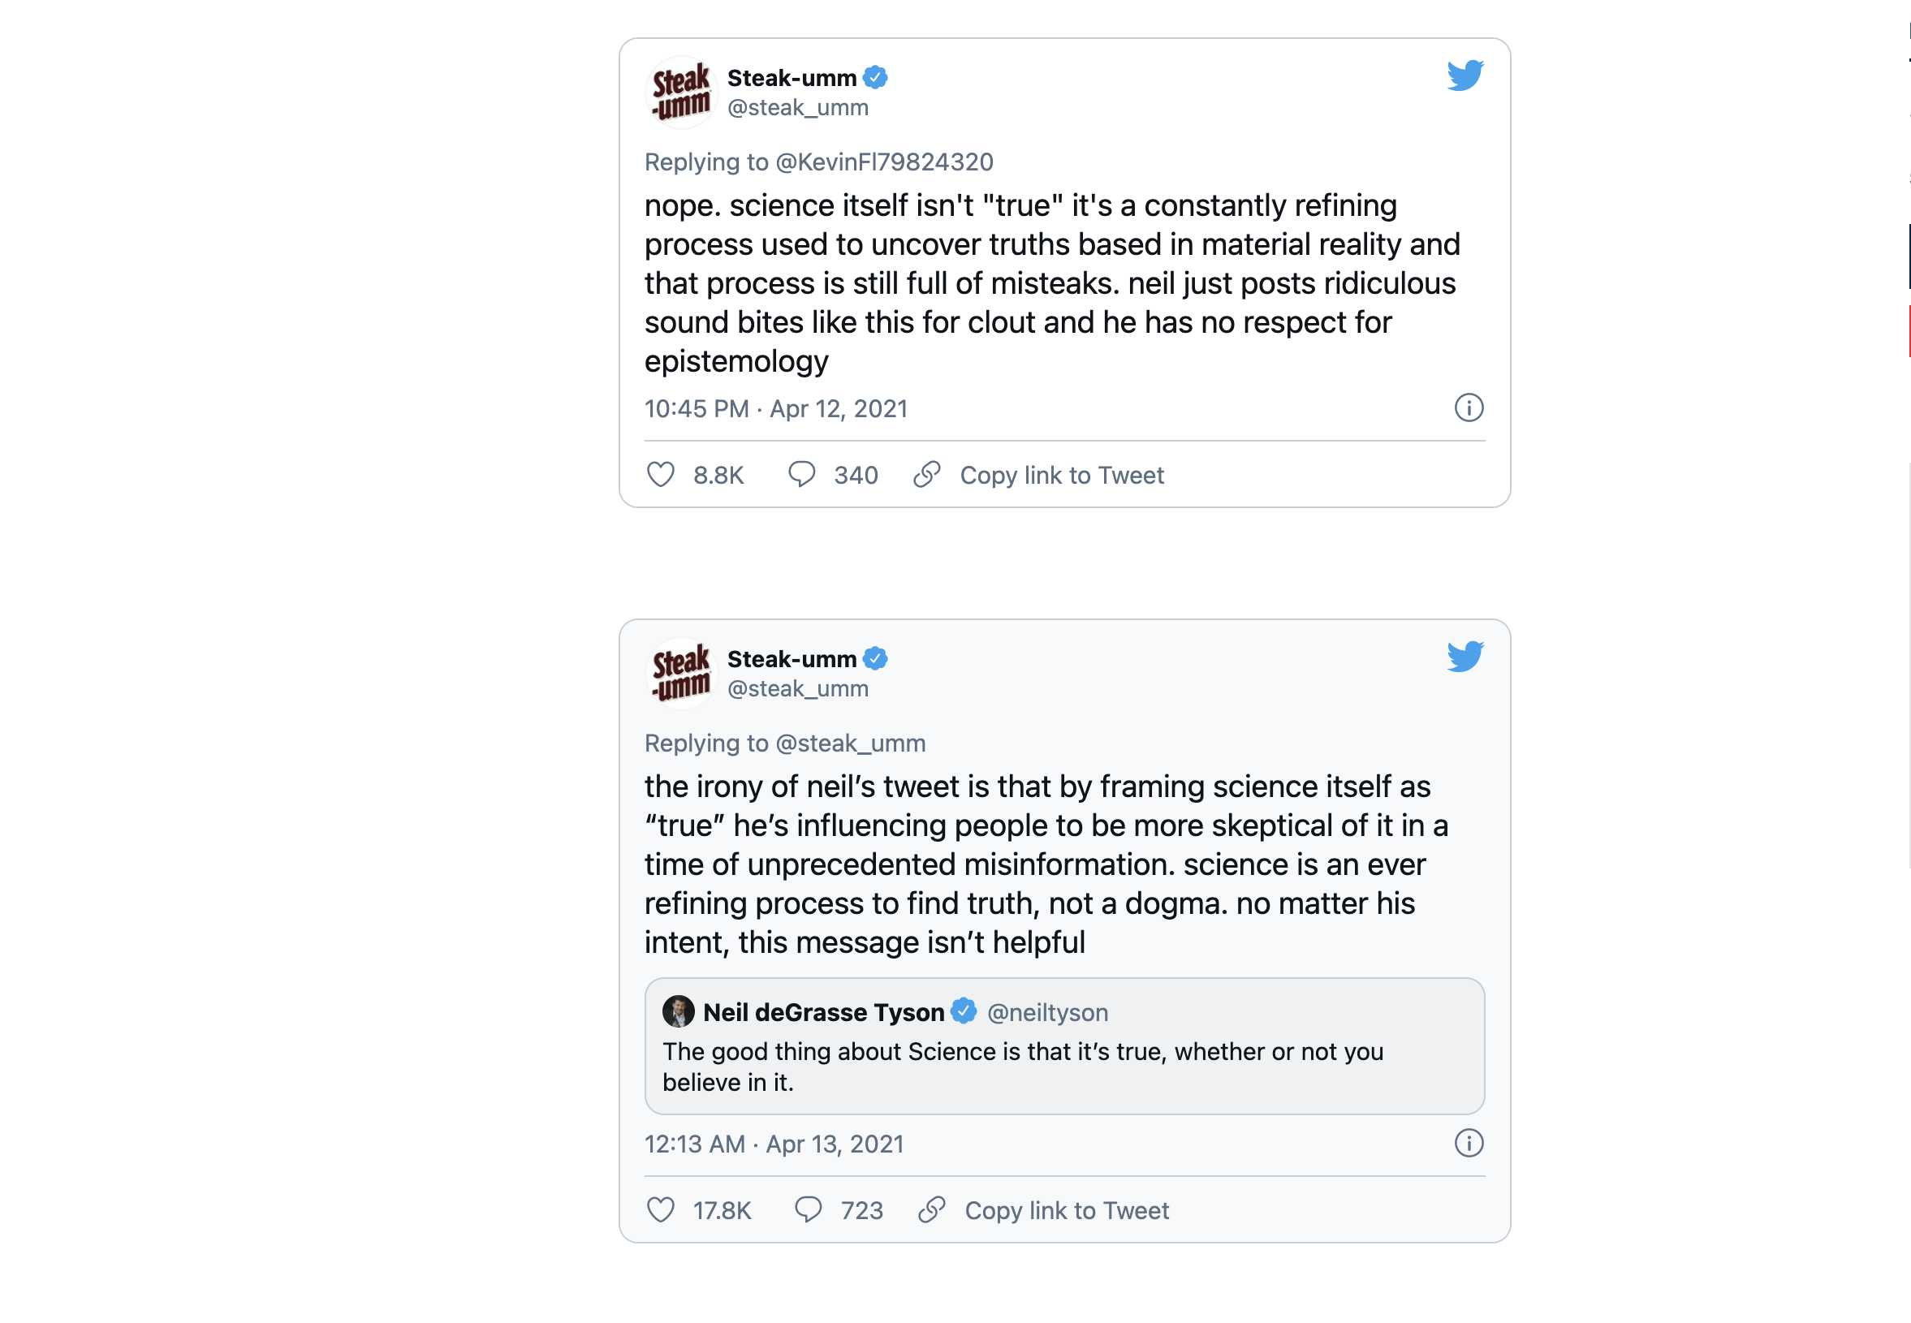Open replies via the 723 comment bubble
1911x1323 pixels.
(808, 1210)
